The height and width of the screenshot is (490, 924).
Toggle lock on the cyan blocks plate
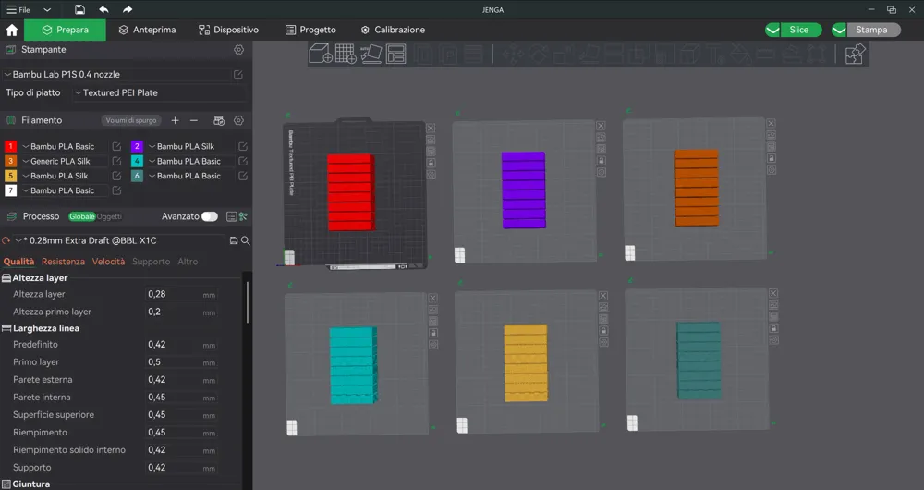click(x=432, y=333)
